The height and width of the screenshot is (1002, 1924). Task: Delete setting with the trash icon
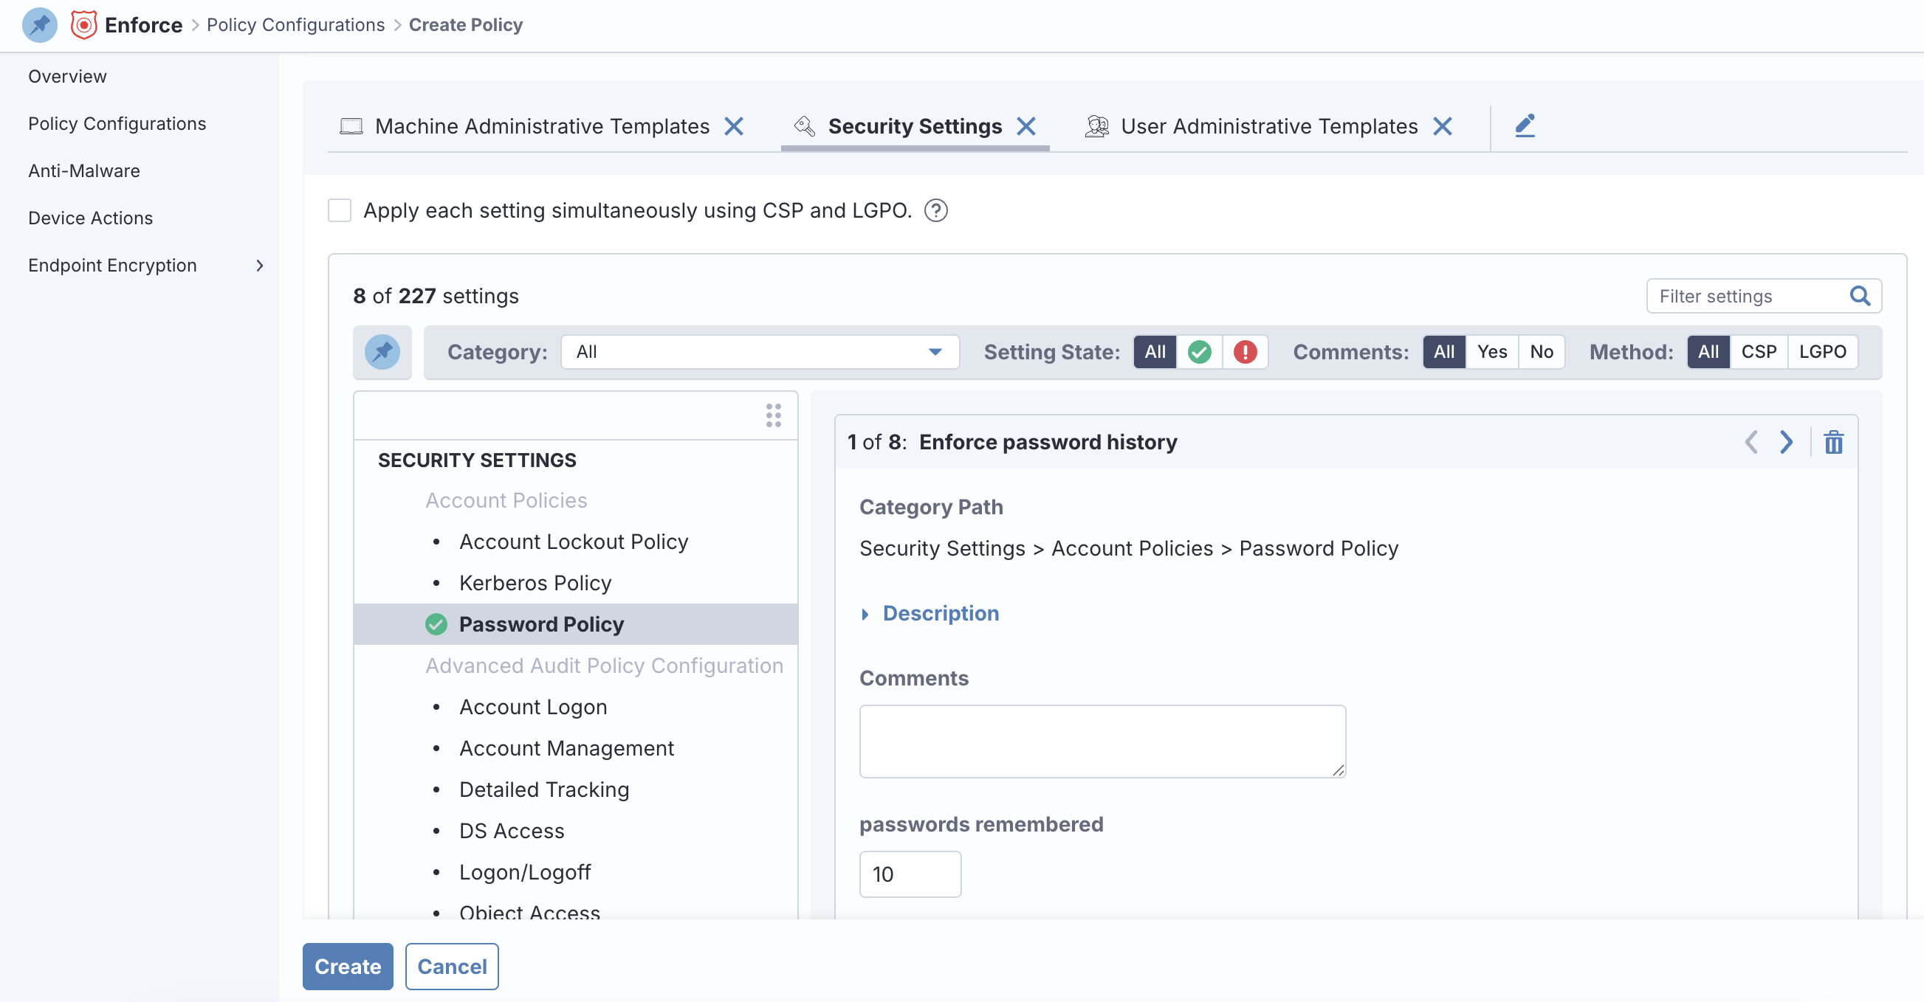click(x=1834, y=442)
